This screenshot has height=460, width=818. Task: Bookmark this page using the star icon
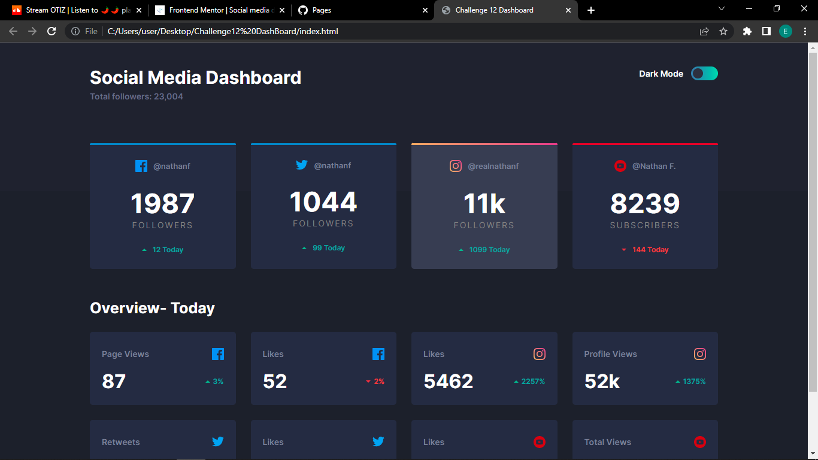(723, 31)
